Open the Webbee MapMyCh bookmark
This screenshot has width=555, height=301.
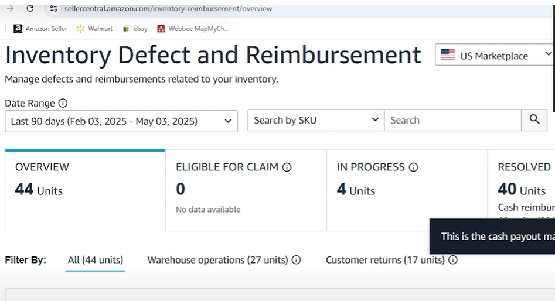point(193,28)
